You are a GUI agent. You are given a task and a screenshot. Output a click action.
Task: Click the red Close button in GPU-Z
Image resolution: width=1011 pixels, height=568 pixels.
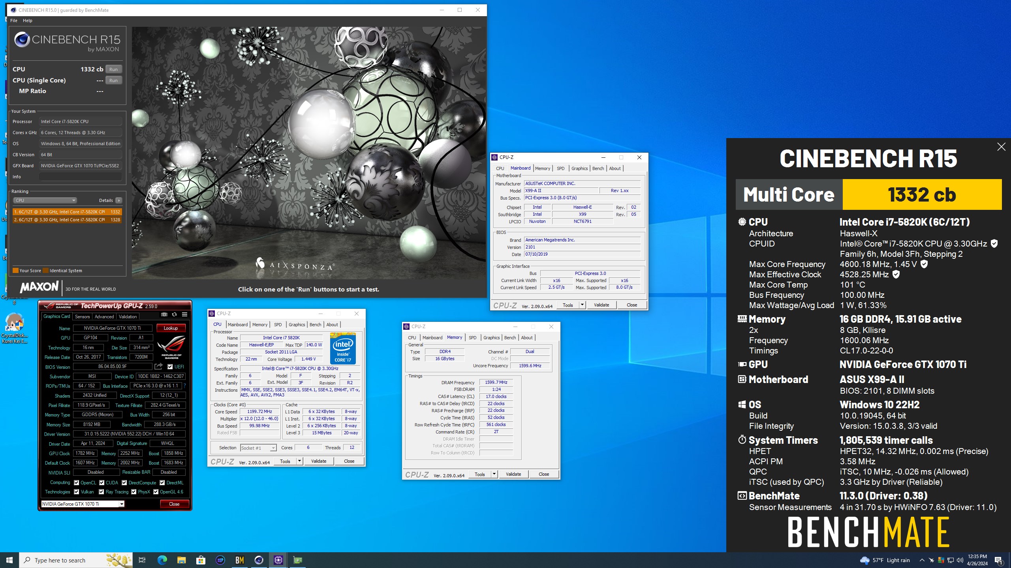point(174,504)
